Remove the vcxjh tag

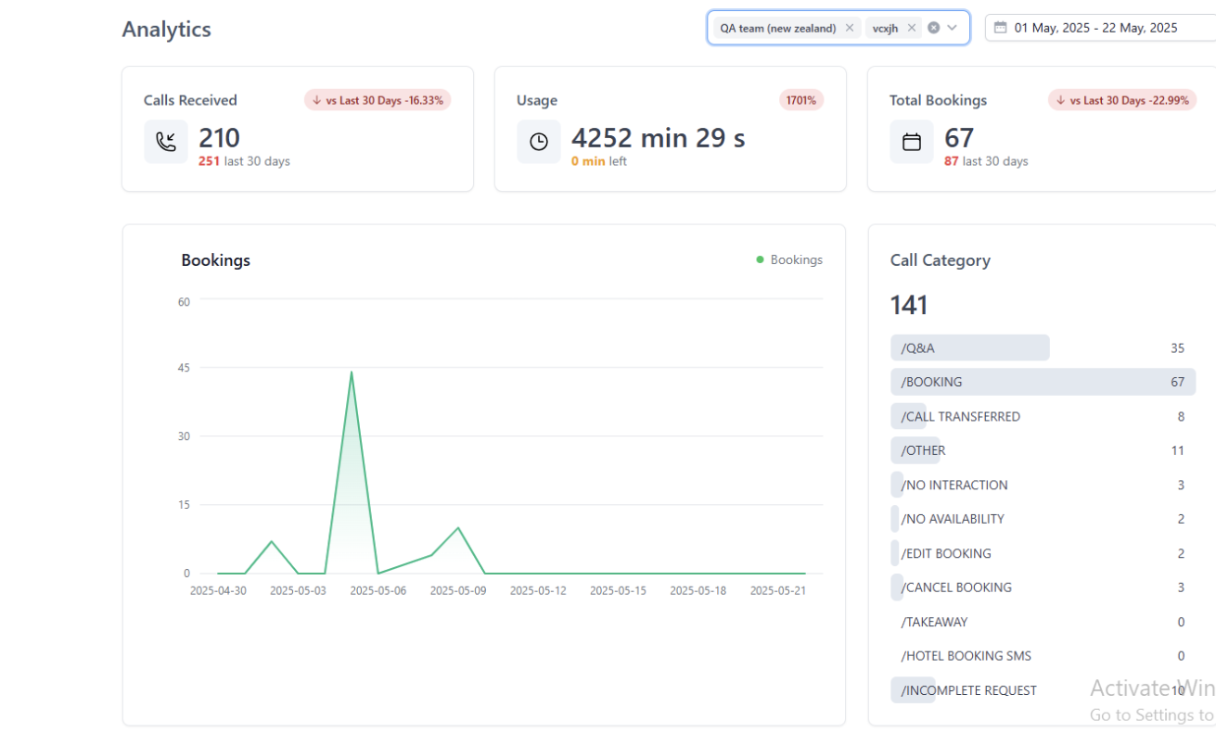click(912, 28)
